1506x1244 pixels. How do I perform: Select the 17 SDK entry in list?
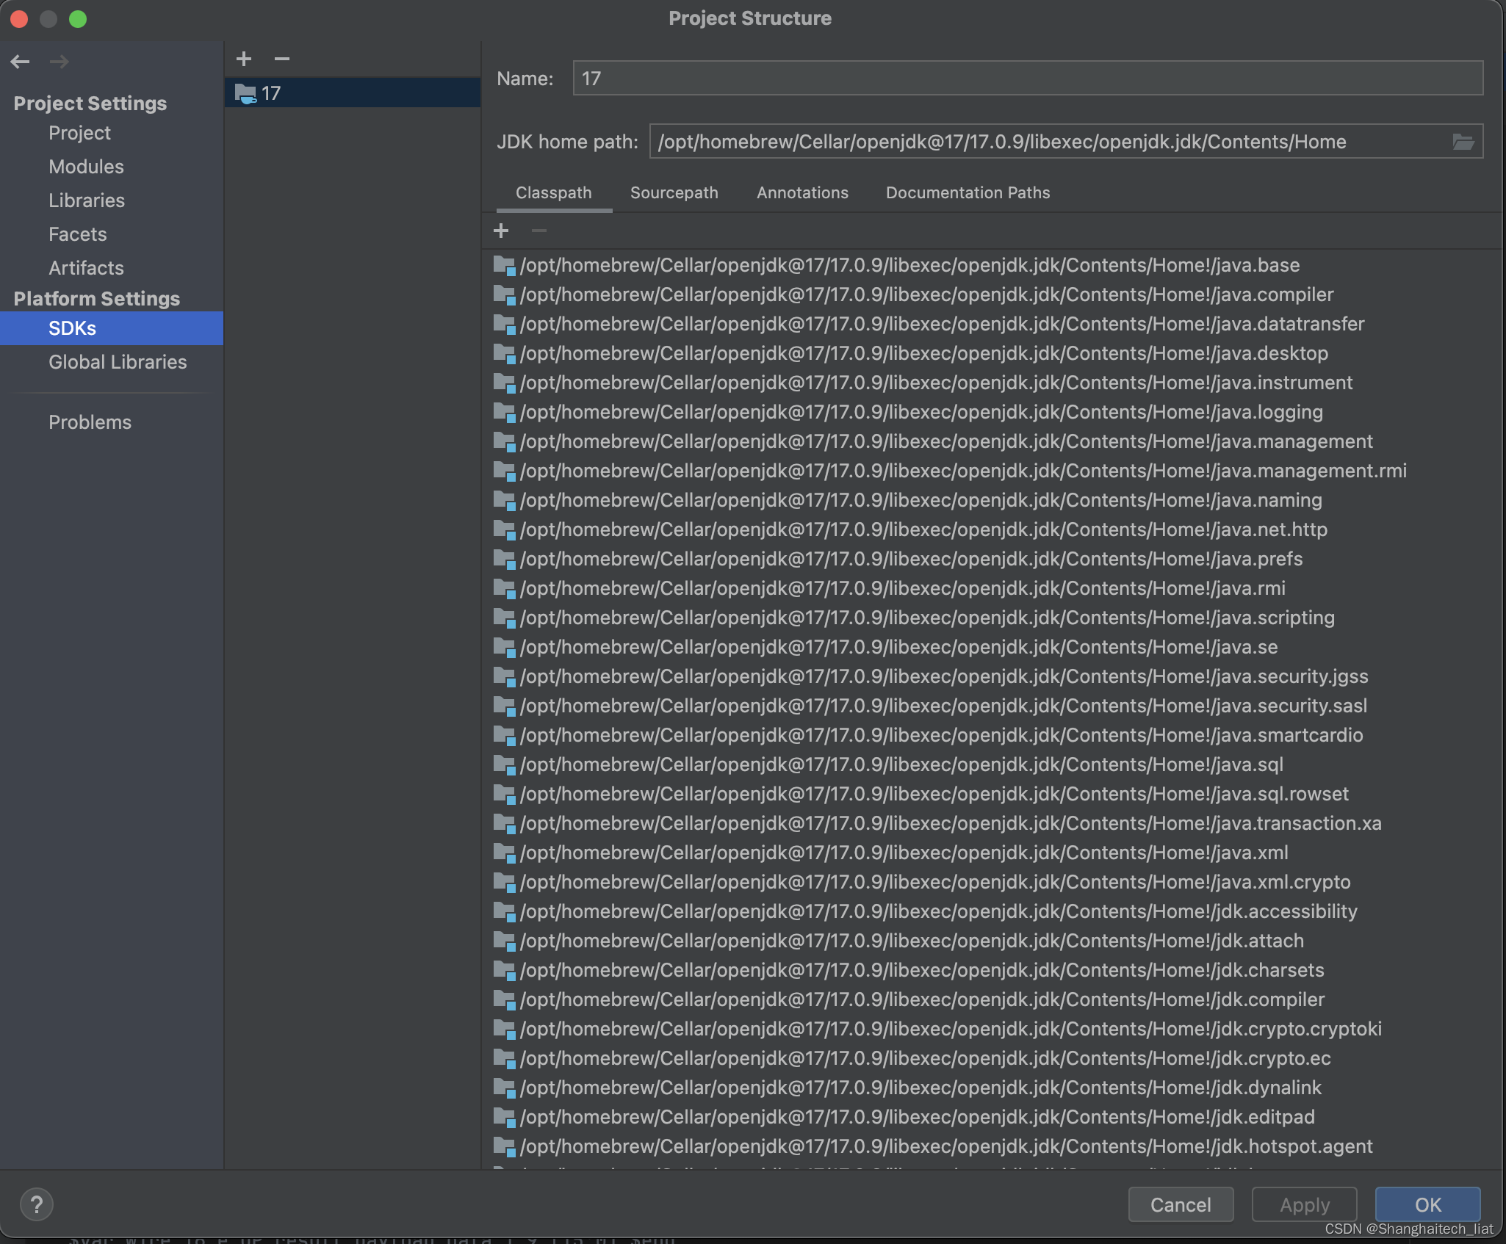coord(272,93)
